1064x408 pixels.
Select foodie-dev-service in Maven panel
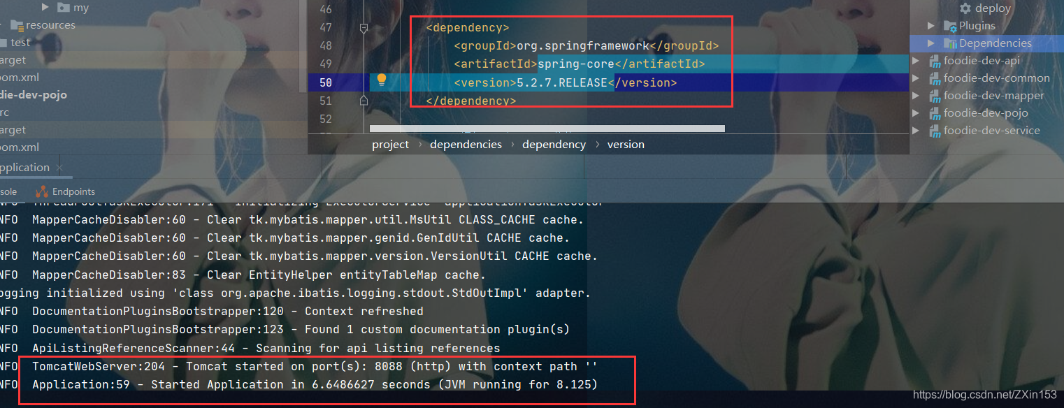992,131
